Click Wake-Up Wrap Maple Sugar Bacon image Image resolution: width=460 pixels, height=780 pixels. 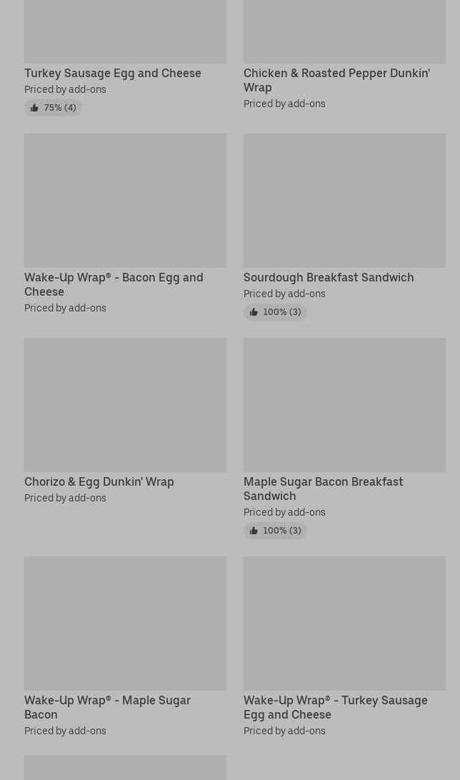coord(125,623)
